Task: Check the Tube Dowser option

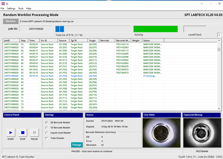Action: [47, 138]
